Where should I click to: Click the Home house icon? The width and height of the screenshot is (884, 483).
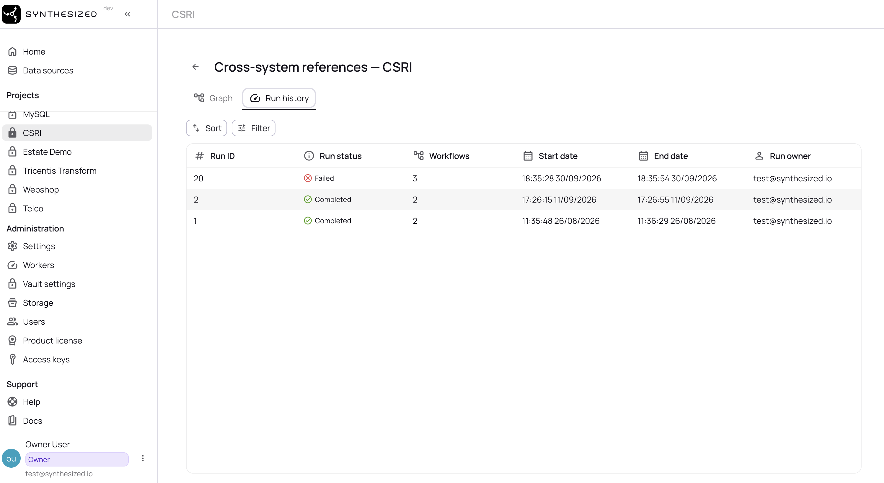click(x=12, y=51)
